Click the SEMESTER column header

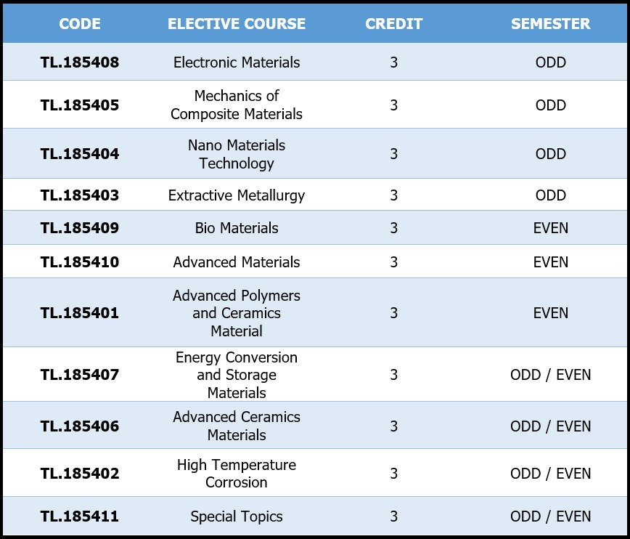tap(550, 23)
